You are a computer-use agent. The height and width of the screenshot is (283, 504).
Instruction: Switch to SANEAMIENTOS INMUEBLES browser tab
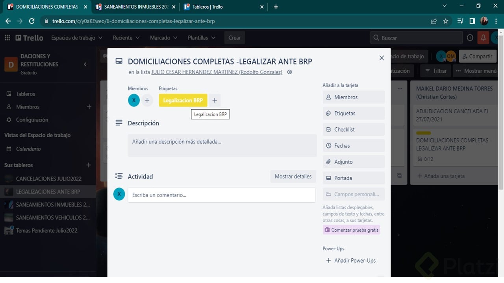(136, 7)
